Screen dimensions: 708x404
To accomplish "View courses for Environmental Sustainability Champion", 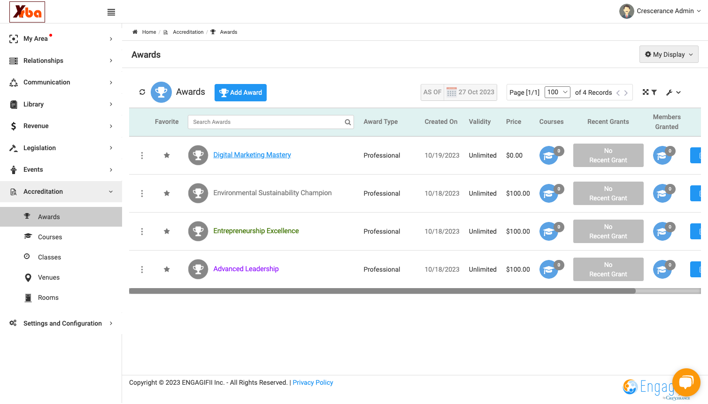I will point(549,193).
